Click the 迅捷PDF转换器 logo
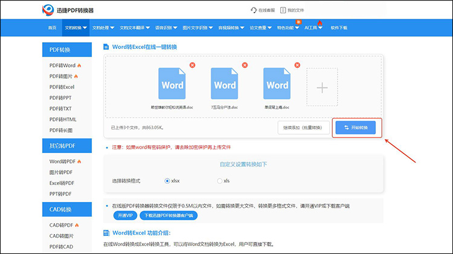Screen dimensions: 453x254 [x=68, y=10]
